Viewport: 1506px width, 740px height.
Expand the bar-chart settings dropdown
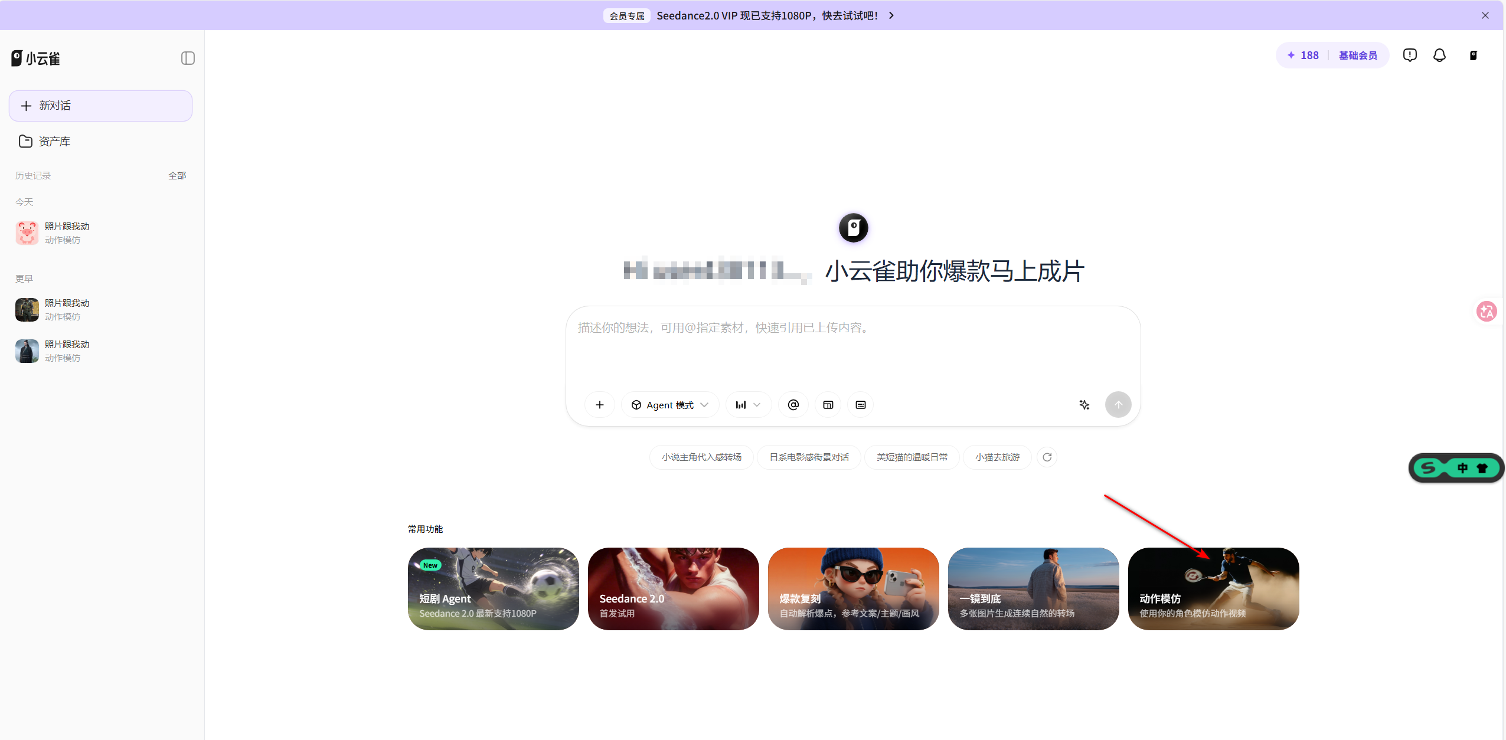click(x=747, y=405)
